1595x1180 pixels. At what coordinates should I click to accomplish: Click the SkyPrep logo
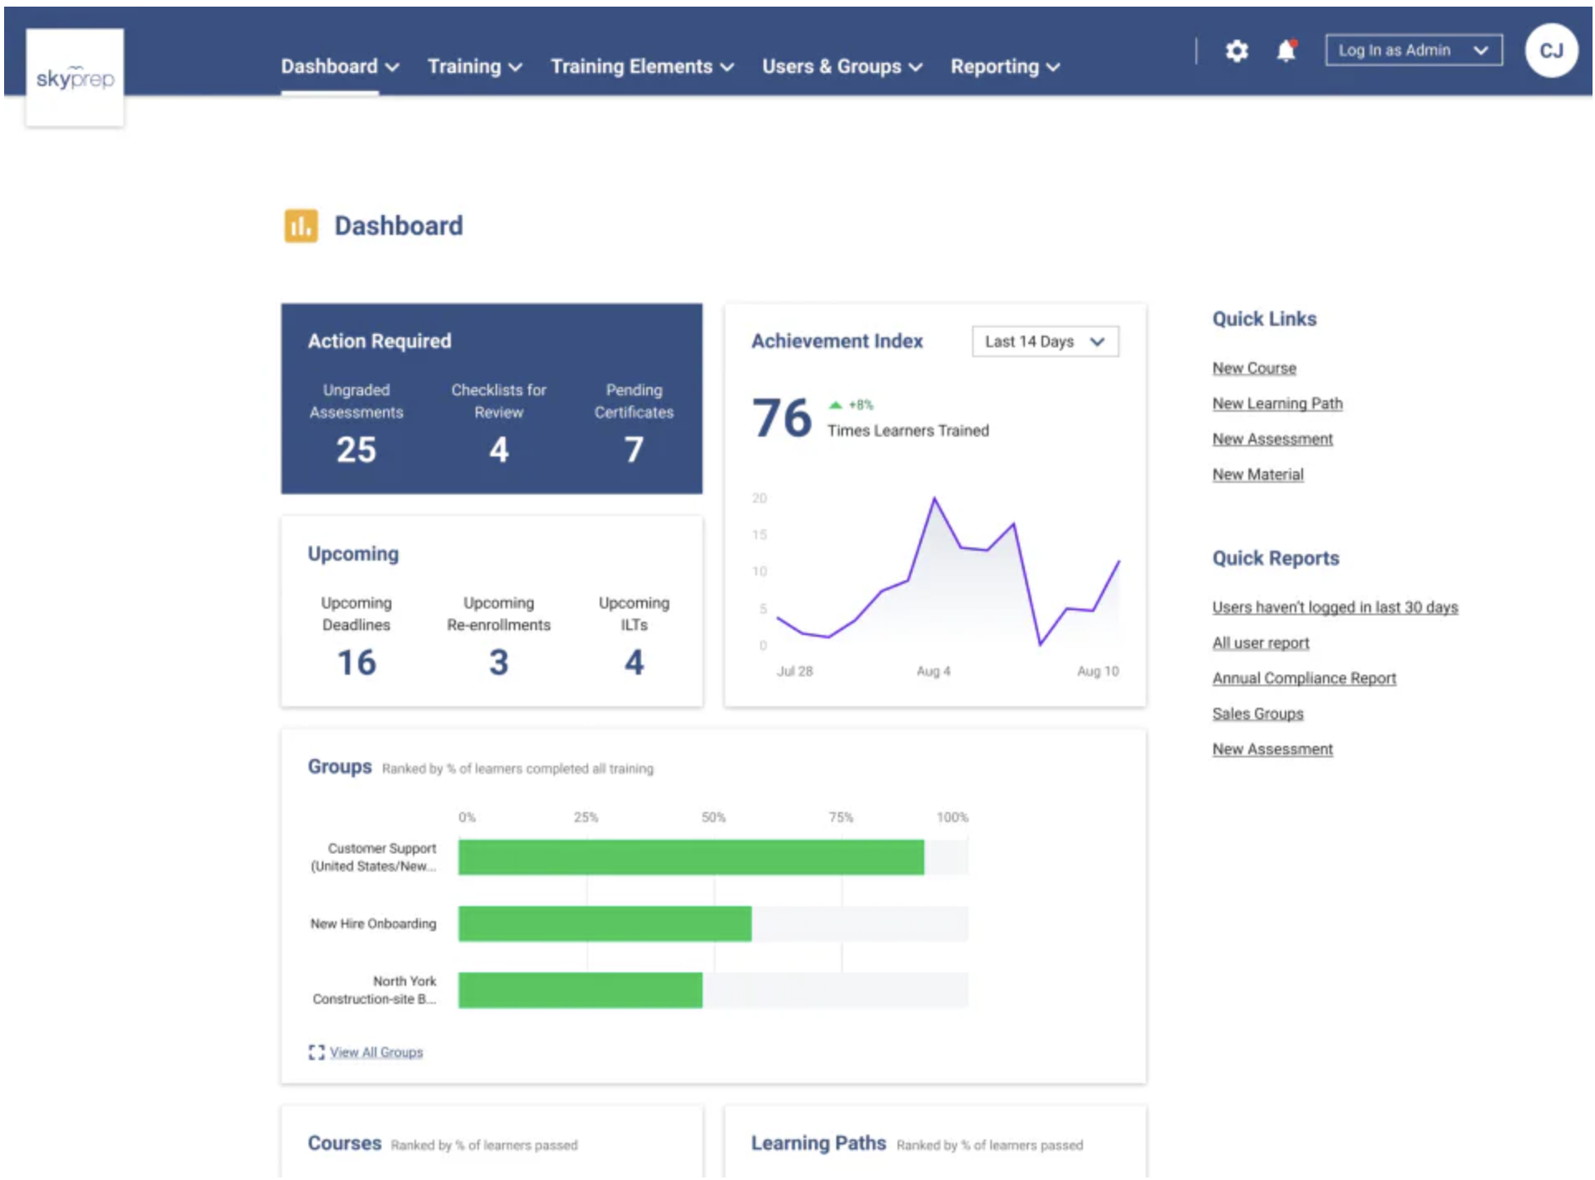pyautogui.click(x=74, y=79)
